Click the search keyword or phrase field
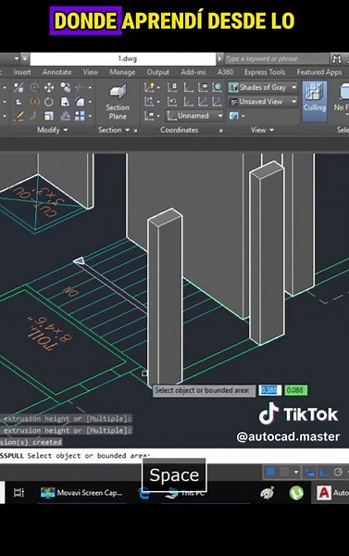This screenshot has width=349, height=556. click(277, 59)
